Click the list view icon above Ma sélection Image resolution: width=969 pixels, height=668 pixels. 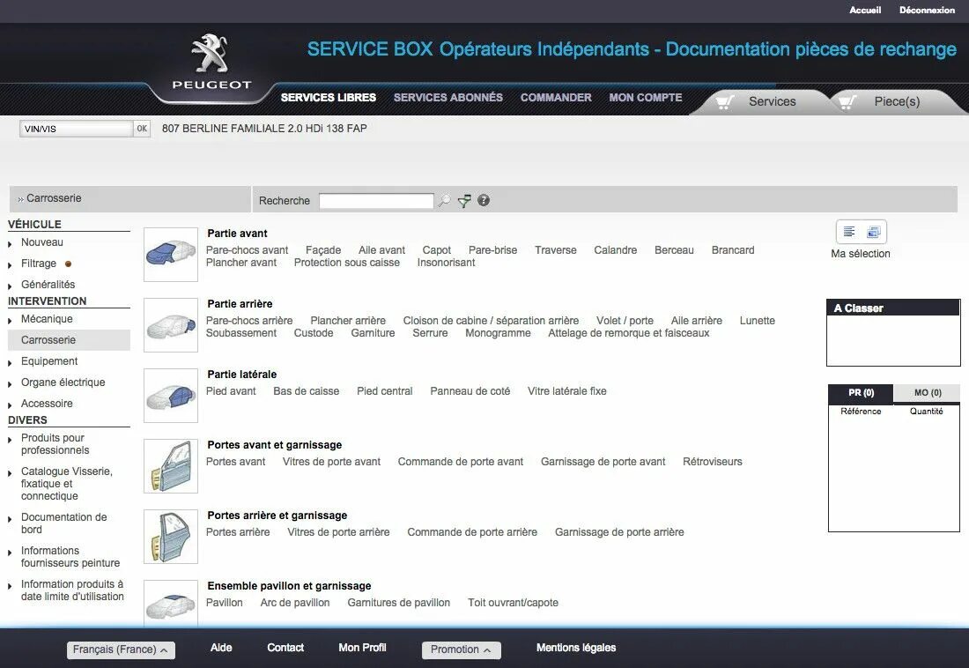pos(849,232)
